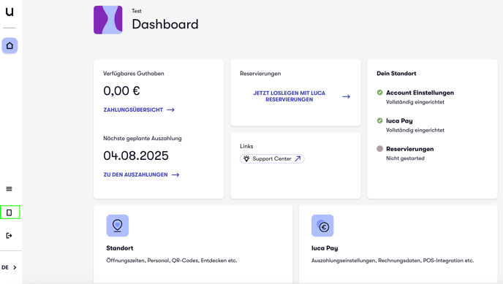Screen dimensions: 503x284
Task: Click the 'Dein Standort' heading
Action: coord(396,73)
